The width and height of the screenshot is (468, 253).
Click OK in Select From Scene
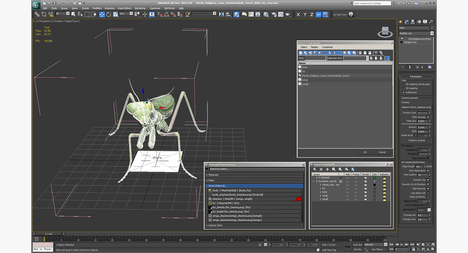point(365,152)
